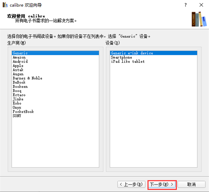209x192 pixels.
Task: Click the calibre title bar app icon
Action: coord(5,5)
